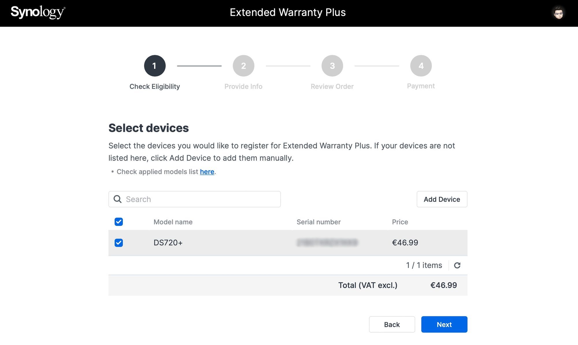Sort by the Model name column header

tap(173, 222)
